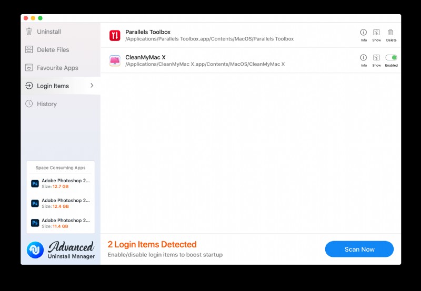Viewport: 421px width, 291px height.
Task: Select the Parallels Toolbox name text
Action: [x=148, y=32]
